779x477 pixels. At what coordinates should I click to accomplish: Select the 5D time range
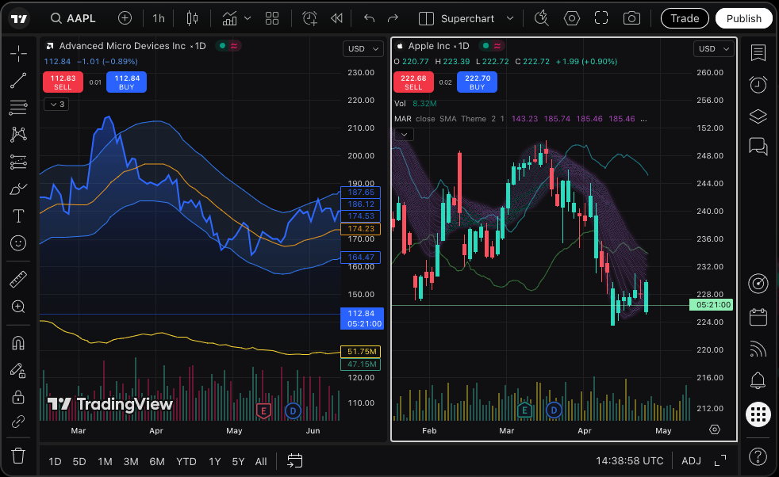point(79,462)
